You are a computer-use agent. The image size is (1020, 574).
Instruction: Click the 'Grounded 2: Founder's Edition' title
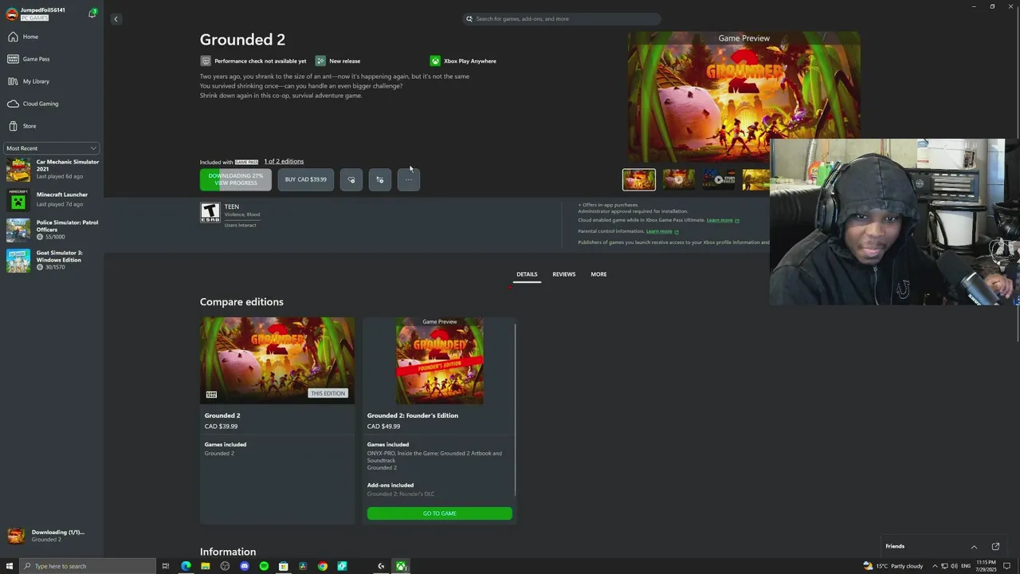pos(413,415)
